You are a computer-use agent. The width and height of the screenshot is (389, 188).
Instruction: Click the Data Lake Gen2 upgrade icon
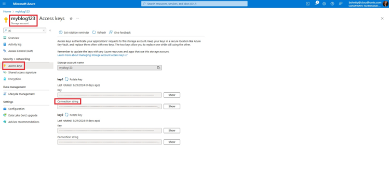(x=5, y=115)
